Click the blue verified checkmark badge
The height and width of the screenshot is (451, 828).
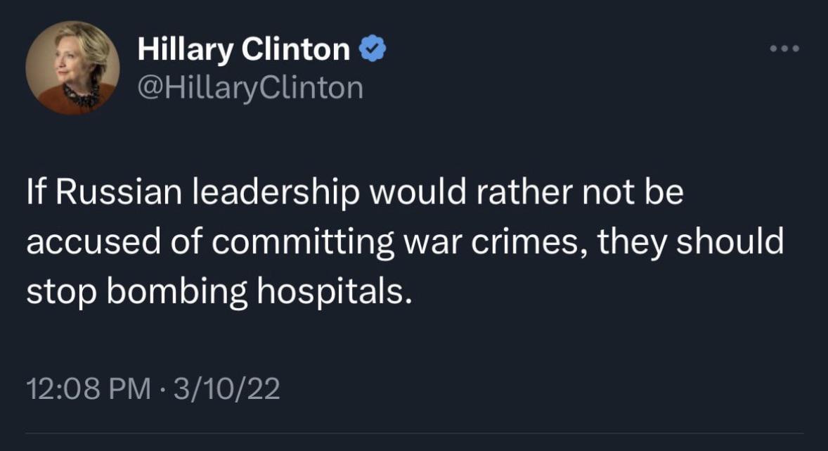tap(371, 50)
